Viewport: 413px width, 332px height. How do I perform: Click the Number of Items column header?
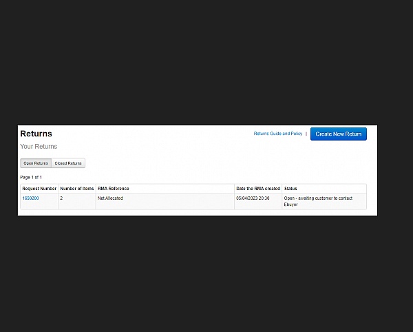click(x=77, y=189)
